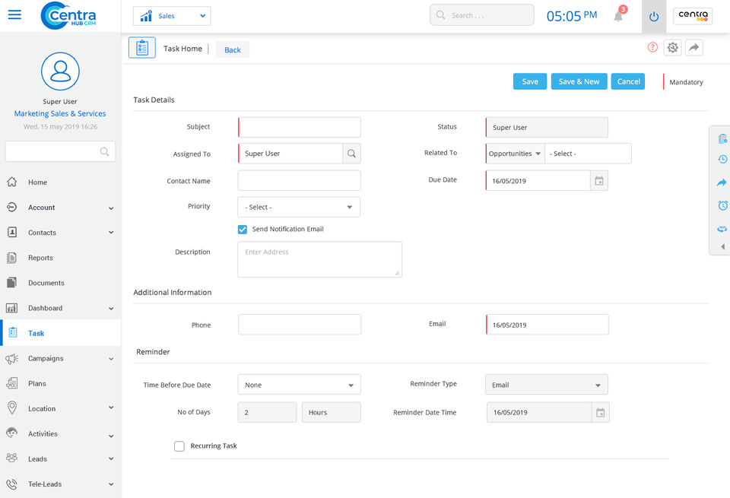Viewport: 730px width, 498px height.
Task: Open the Due Date calendar picker
Action: [x=599, y=181]
